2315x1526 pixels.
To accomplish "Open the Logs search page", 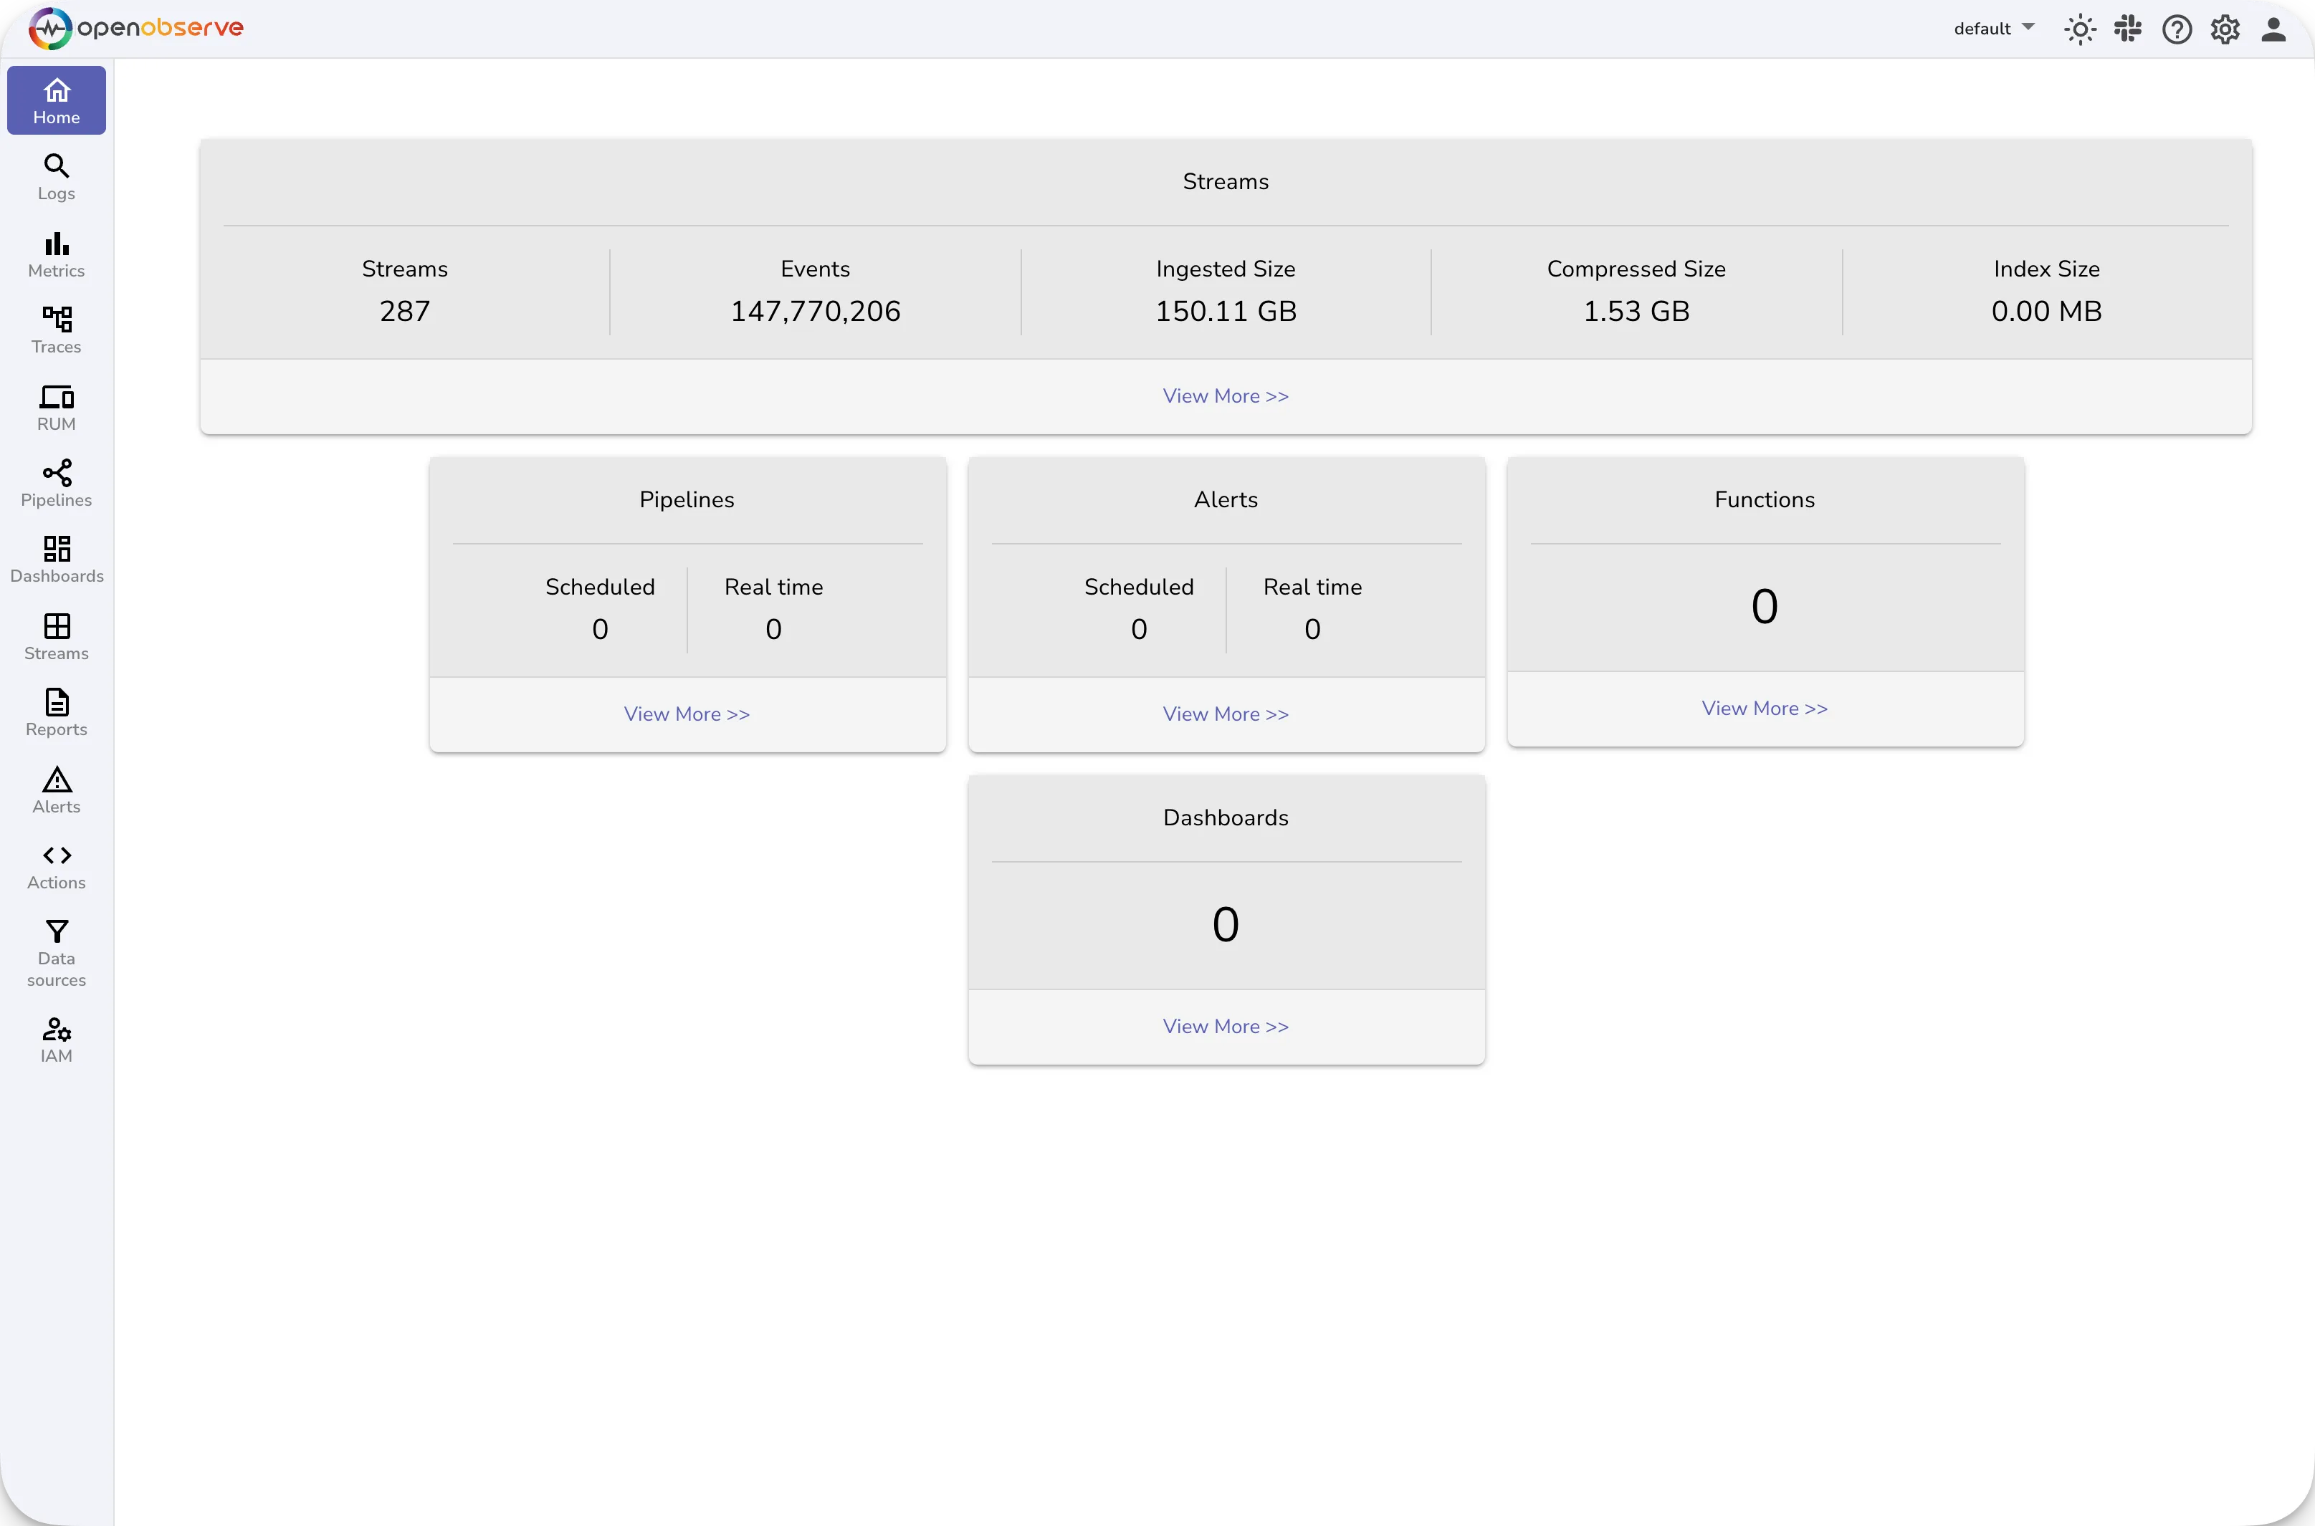I will click(55, 177).
